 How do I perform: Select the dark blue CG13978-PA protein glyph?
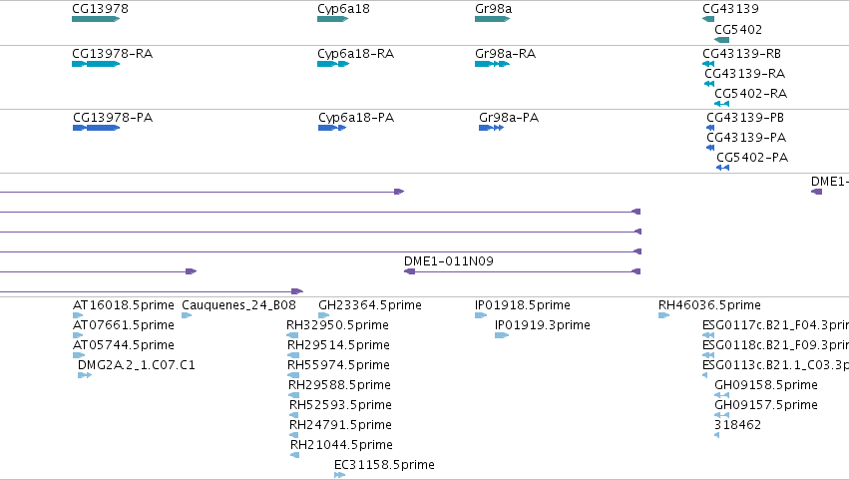click(97, 128)
